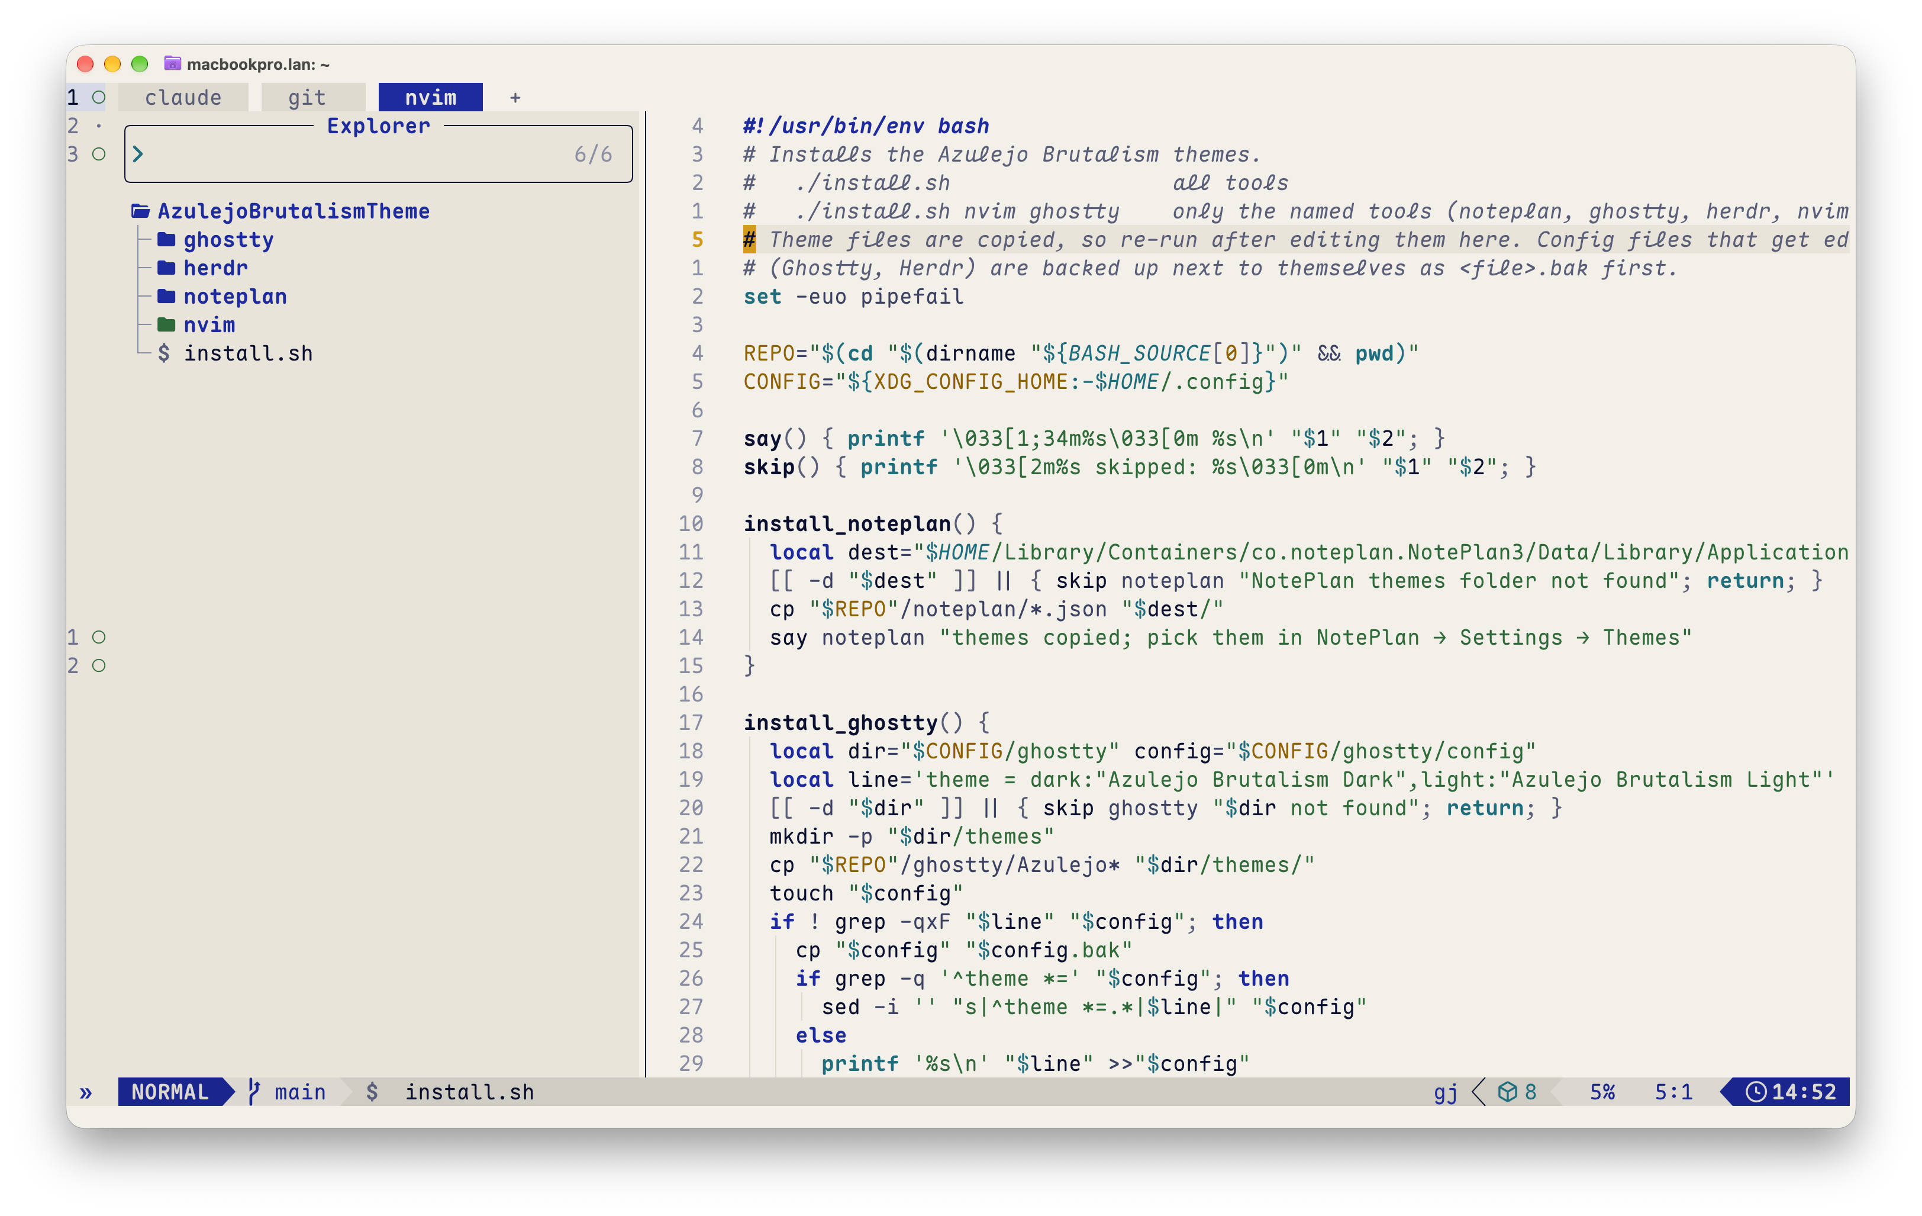This screenshot has height=1216, width=1922.
Task: Open a new tab with the plus button
Action: pos(515,98)
